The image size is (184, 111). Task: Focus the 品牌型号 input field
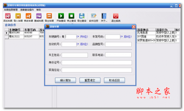(118, 44)
